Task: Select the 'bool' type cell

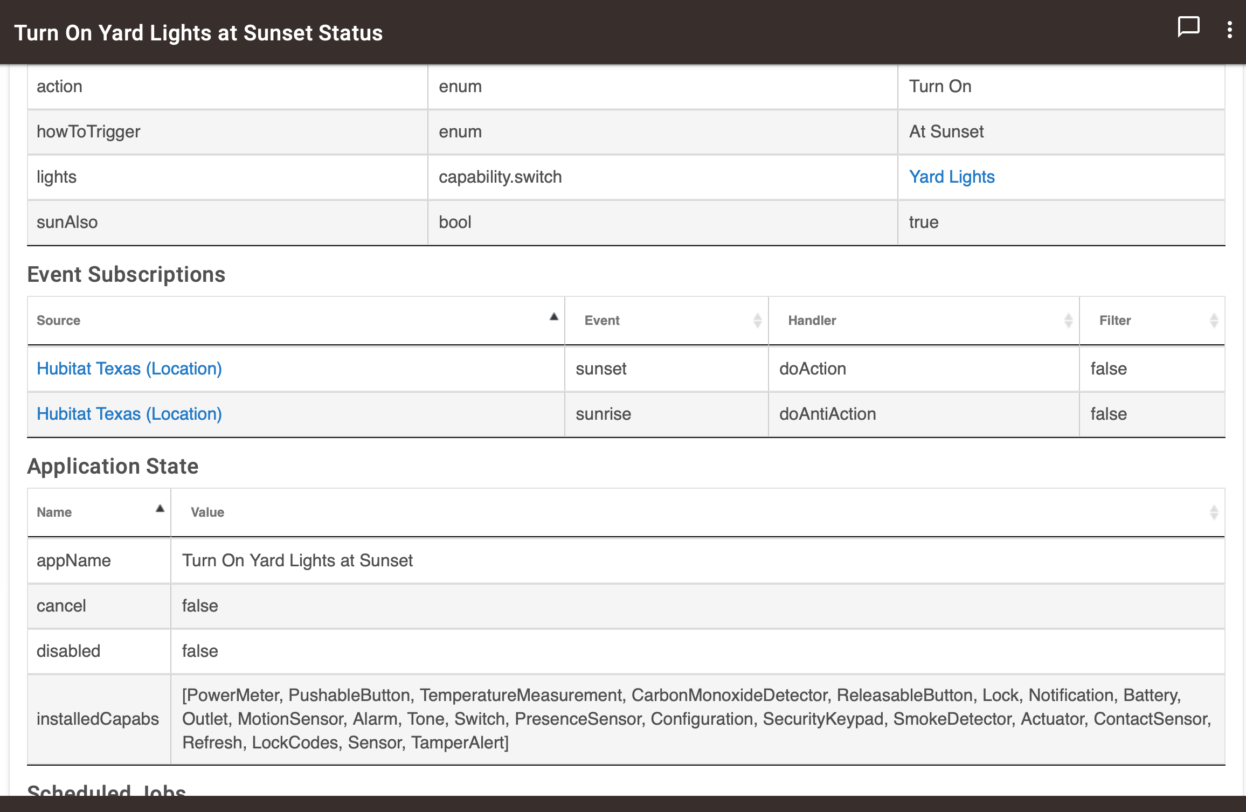Action: [663, 222]
